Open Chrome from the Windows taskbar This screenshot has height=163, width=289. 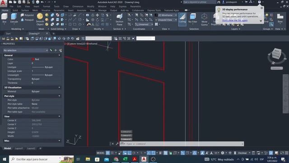click(116, 159)
